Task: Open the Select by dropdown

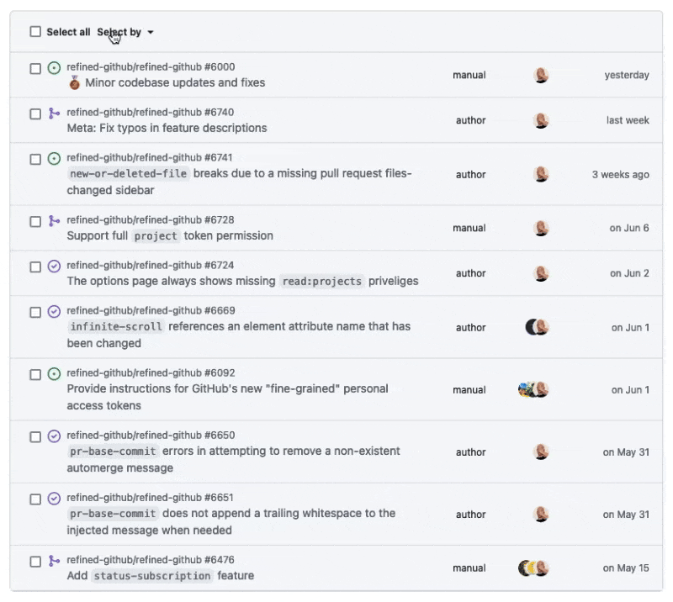Action: click(x=125, y=32)
